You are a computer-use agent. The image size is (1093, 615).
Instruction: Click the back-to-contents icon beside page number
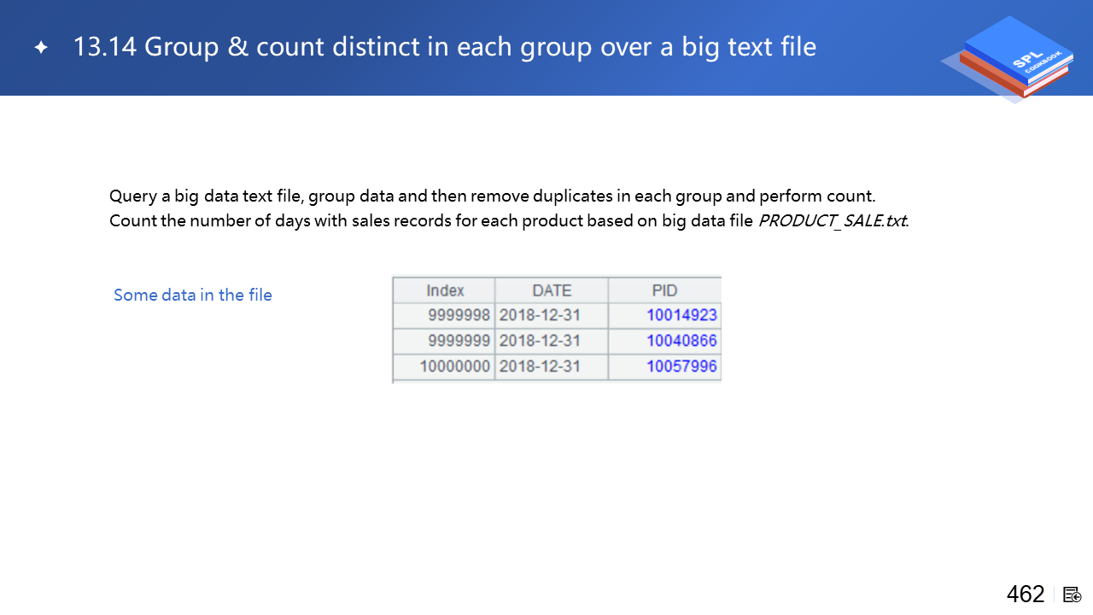click(x=1073, y=594)
